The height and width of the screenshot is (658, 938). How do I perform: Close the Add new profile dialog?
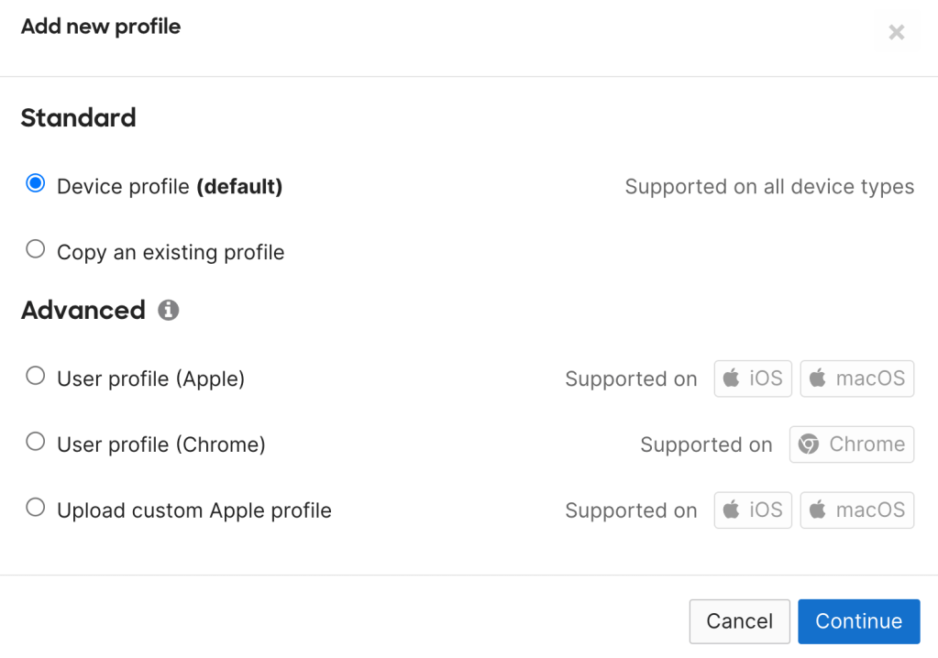pyautogui.click(x=897, y=33)
